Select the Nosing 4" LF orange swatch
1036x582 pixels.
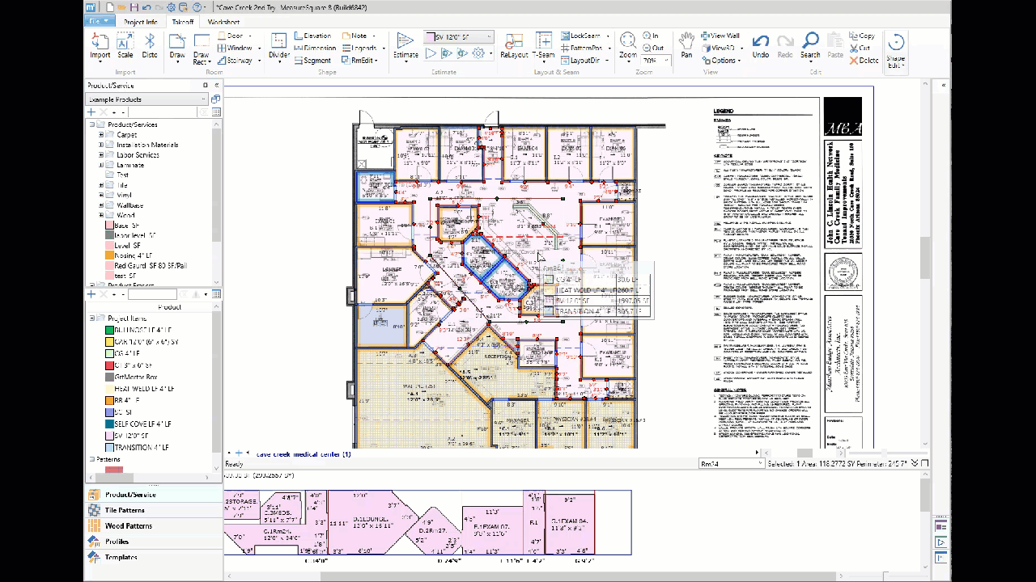[x=109, y=255]
